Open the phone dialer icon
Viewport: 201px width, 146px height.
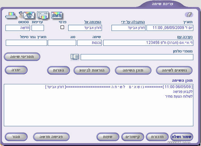[x=75, y=57]
